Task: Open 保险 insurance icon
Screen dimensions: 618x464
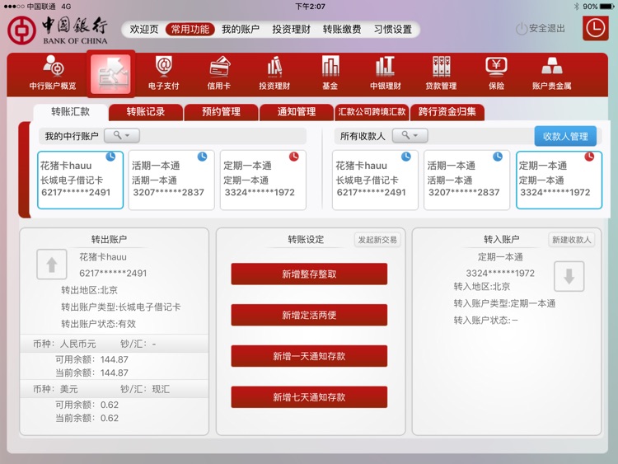Action: click(497, 73)
